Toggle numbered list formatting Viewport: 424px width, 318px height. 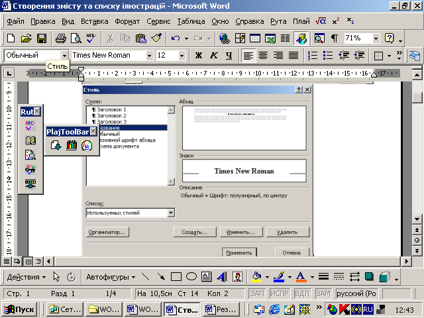[313, 56]
